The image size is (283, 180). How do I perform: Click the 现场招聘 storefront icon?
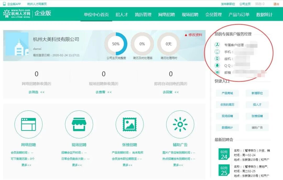pyautogui.click(x=79, y=124)
